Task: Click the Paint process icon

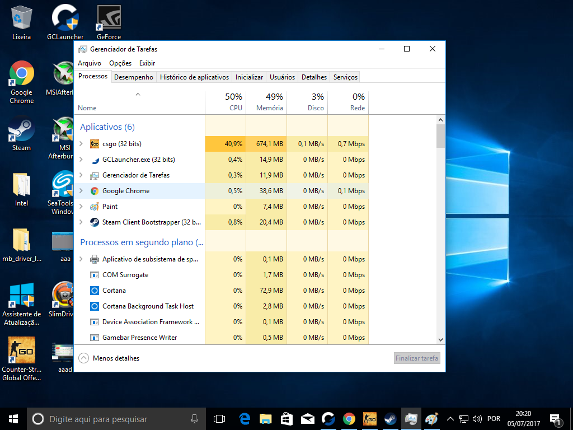Action: pos(95,207)
